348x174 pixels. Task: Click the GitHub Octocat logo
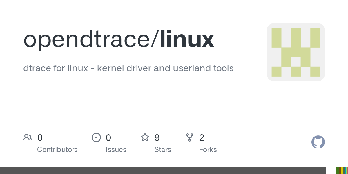[318, 142]
